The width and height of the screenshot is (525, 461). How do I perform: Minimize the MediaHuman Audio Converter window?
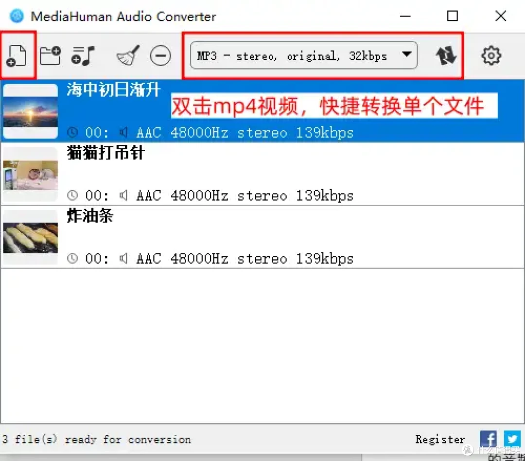pyautogui.click(x=405, y=16)
